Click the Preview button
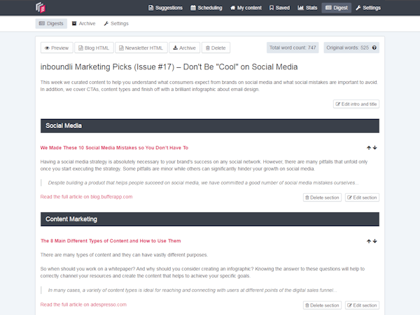The image size is (420, 315). 56,48
